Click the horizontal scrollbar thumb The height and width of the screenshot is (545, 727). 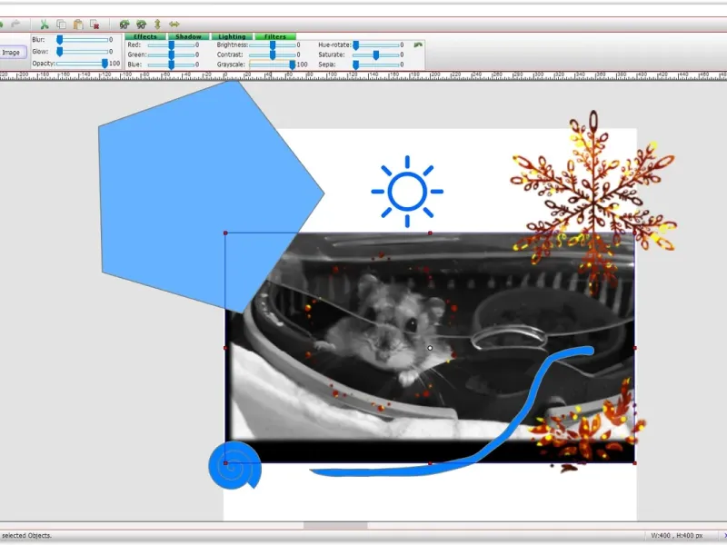335,526
